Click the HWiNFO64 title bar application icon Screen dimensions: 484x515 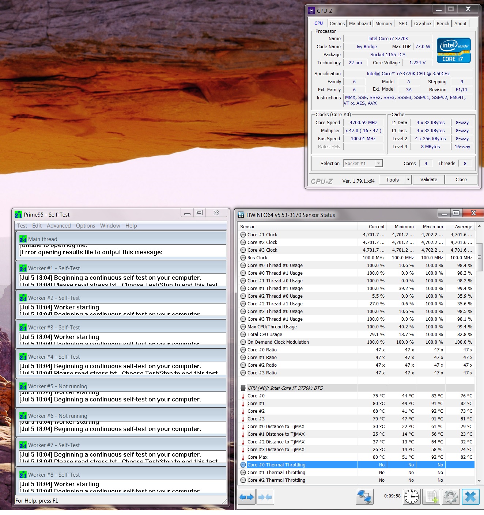tap(241, 215)
